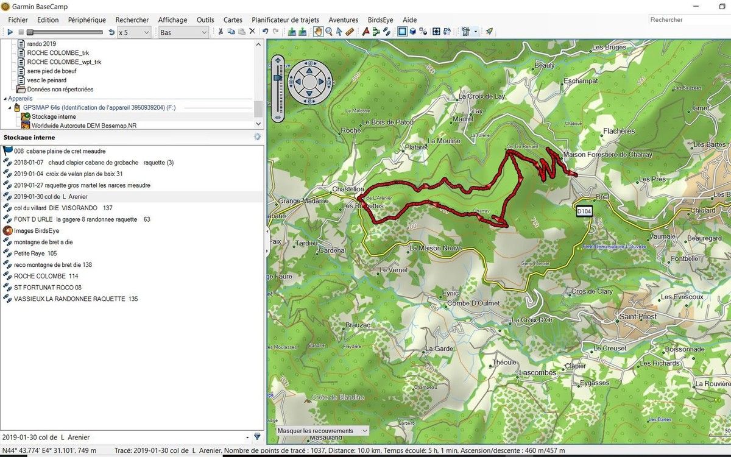Open the dropdown arrow beside the filter funnel
731x457 pixels.
248,437
